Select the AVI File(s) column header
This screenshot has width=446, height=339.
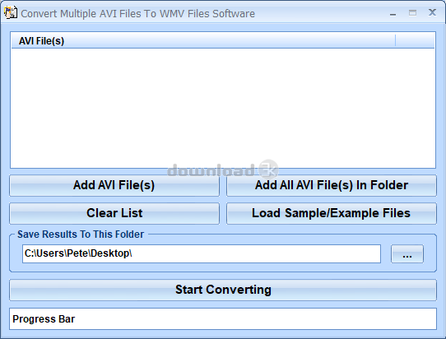tap(203, 41)
